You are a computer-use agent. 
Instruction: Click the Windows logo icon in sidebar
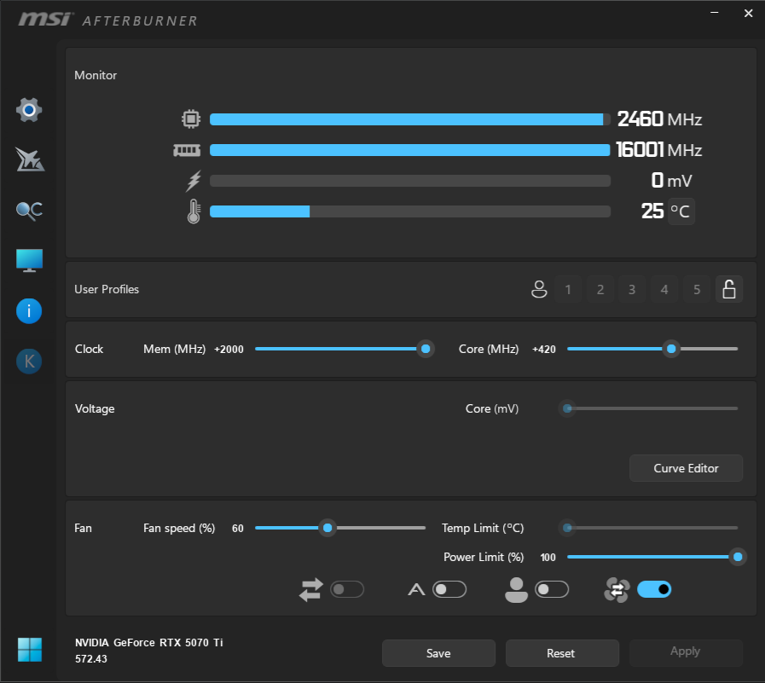(29, 650)
